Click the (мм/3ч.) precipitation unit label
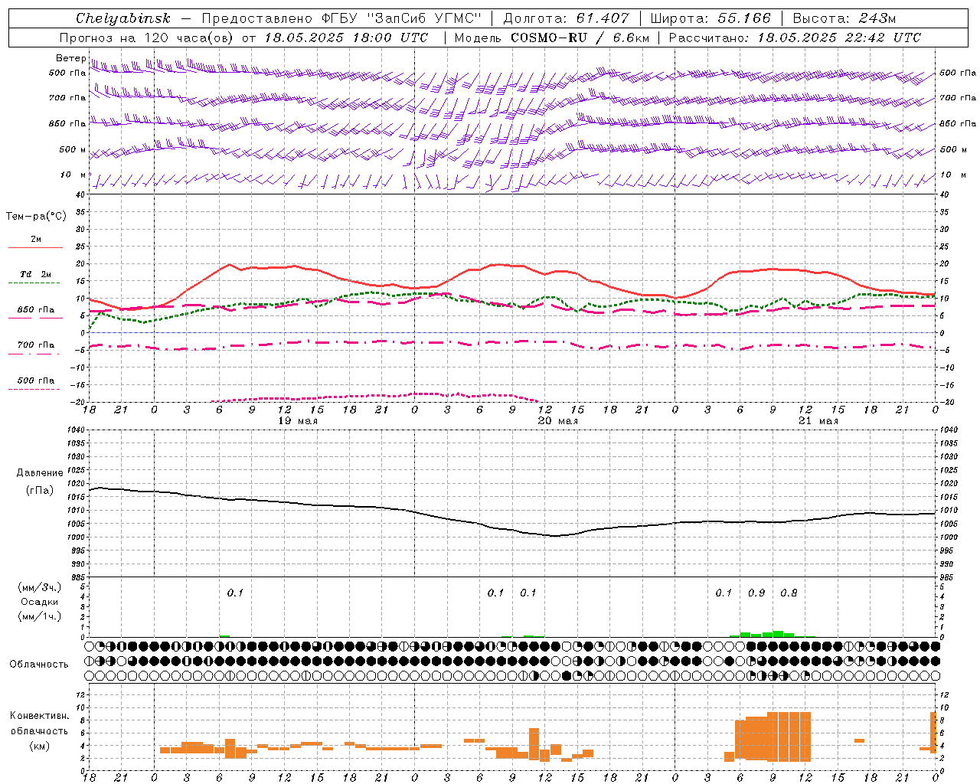Viewport: 980px width, 784px height. click(40, 587)
